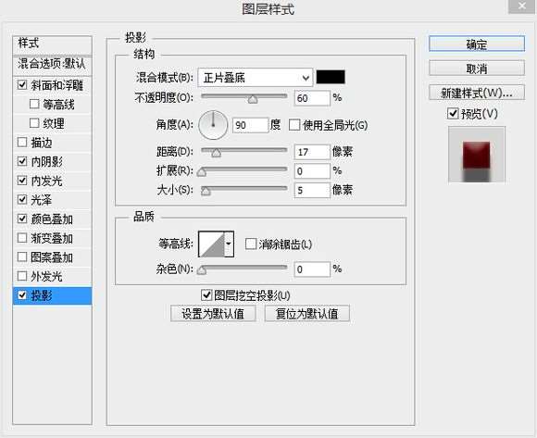Image resolution: width=537 pixels, height=438 pixels.
Task: Click 新建样式(W)... button
Action: pyautogui.click(x=477, y=93)
